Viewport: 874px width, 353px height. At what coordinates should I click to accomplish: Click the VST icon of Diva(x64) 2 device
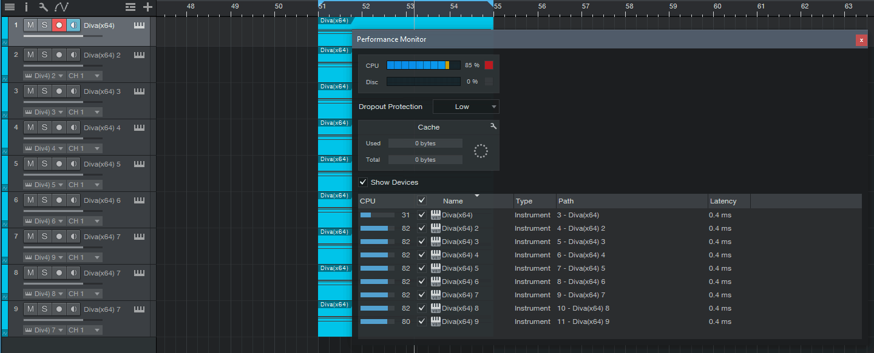click(436, 228)
